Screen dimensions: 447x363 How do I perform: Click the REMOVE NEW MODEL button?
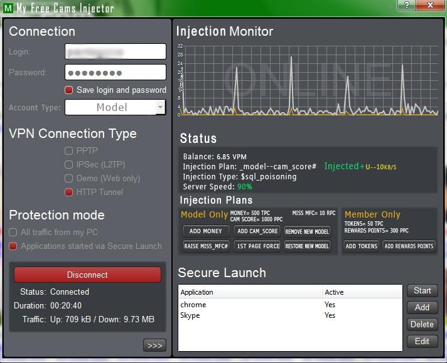pos(307,231)
